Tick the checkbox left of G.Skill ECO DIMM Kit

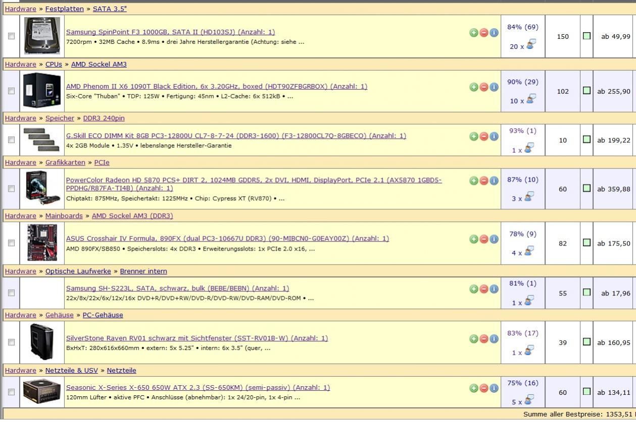pyautogui.click(x=11, y=140)
